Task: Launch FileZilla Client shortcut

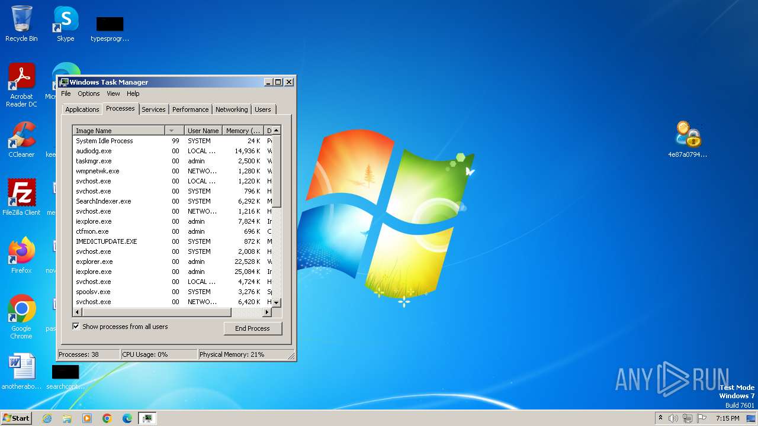Action: tap(21, 197)
